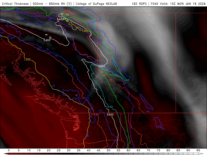The height and width of the screenshot is (155, 207).
Task: Click the colorbar tick label "65"
Action: coord(138,150)
